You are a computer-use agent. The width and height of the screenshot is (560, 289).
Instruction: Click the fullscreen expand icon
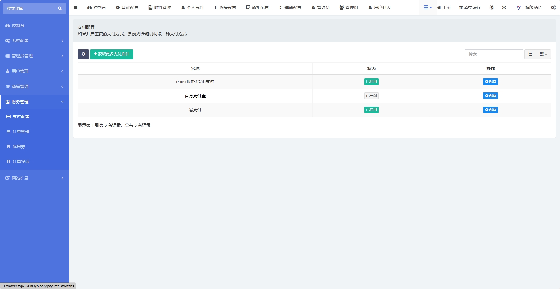tap(504, 7)
